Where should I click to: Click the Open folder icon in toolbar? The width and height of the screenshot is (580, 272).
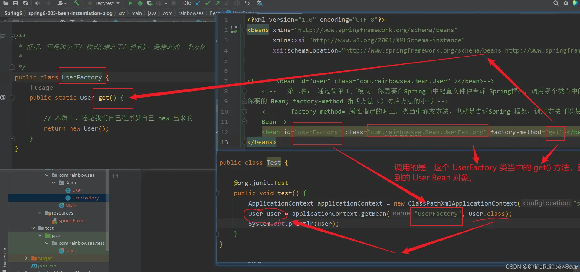tap(6, 3)
